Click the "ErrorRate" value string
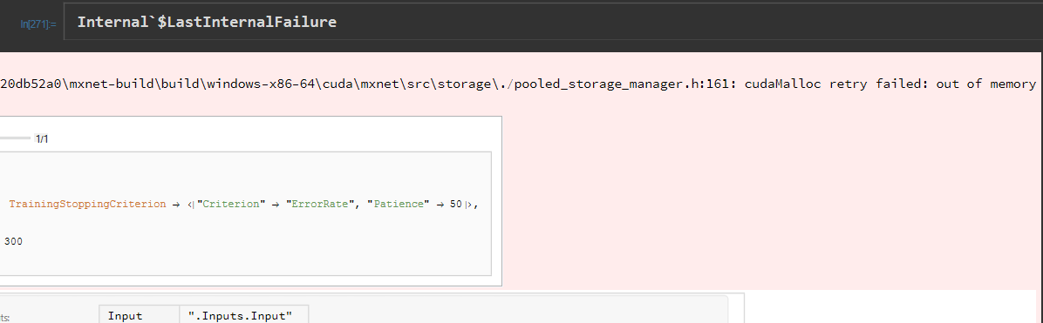This screenshot has width=1043, height=323. click(x=320, y=205)
